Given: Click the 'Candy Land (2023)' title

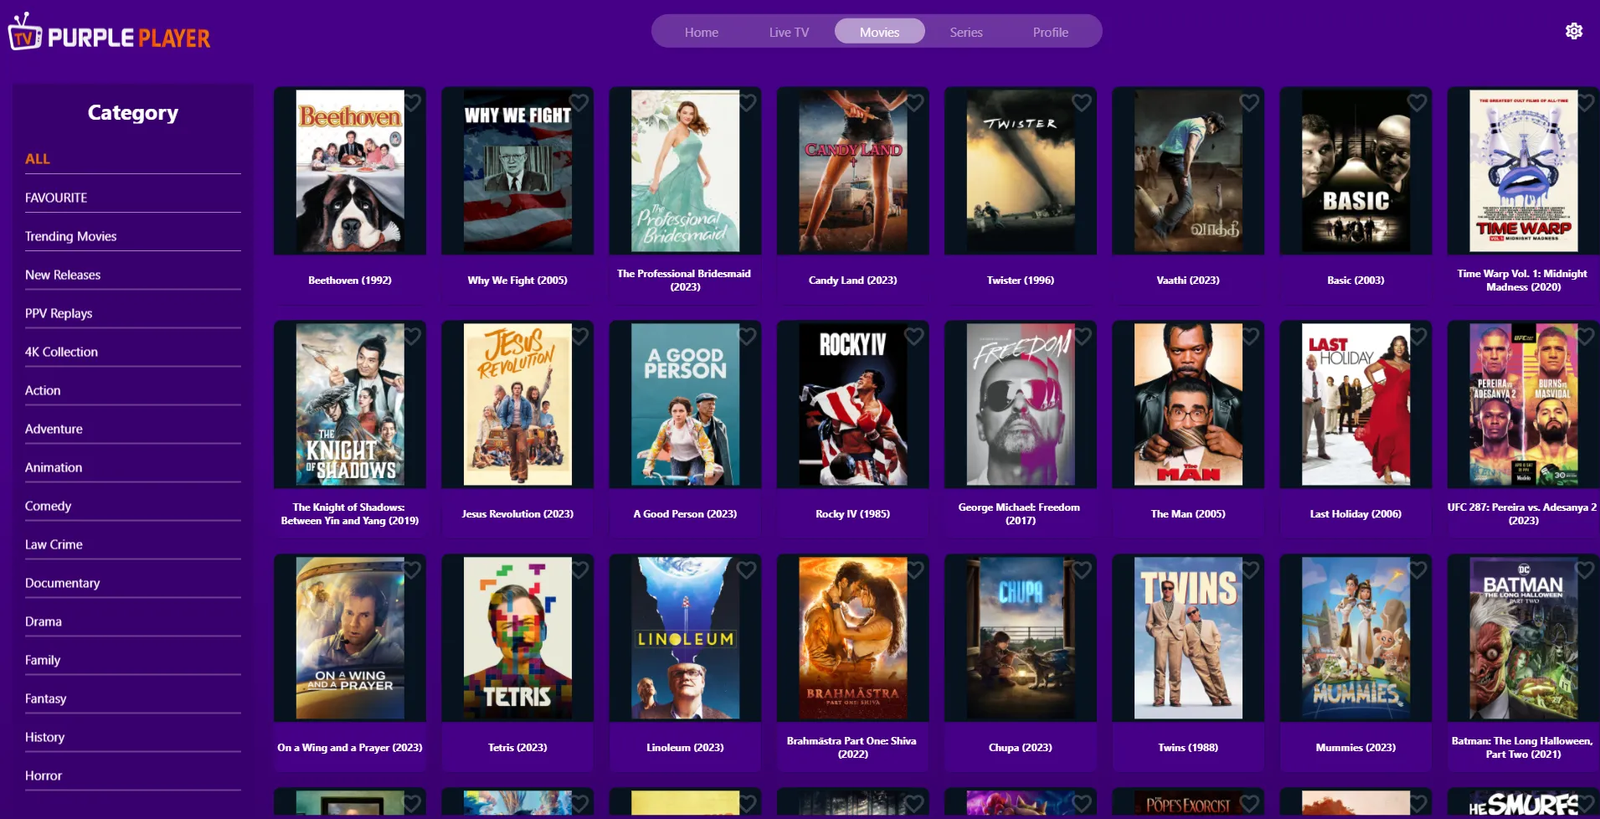Looking at the screenshot, I should point(853,281).
